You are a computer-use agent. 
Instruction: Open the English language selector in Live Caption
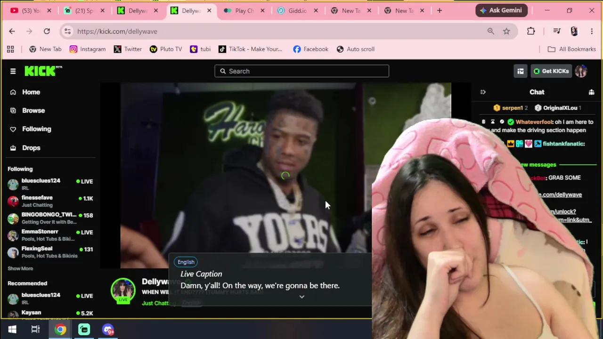[186, 262]
